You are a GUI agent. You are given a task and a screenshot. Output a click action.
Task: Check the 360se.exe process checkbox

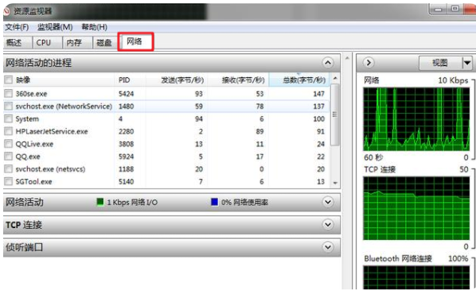pyautogui.click(x=9, y=93)
